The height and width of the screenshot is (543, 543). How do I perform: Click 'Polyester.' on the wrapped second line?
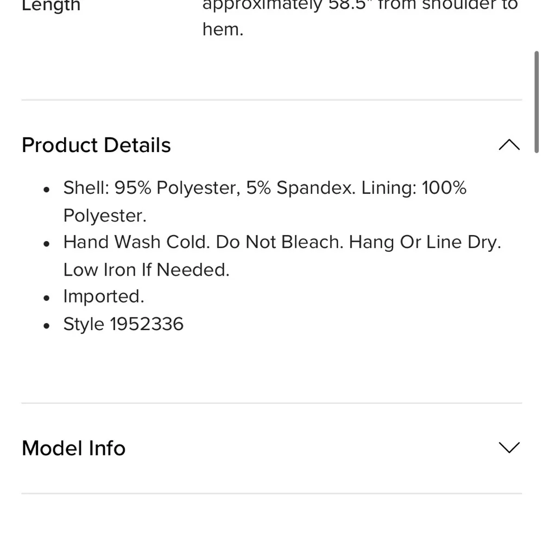pyautogui.click(x=105, y=216)
